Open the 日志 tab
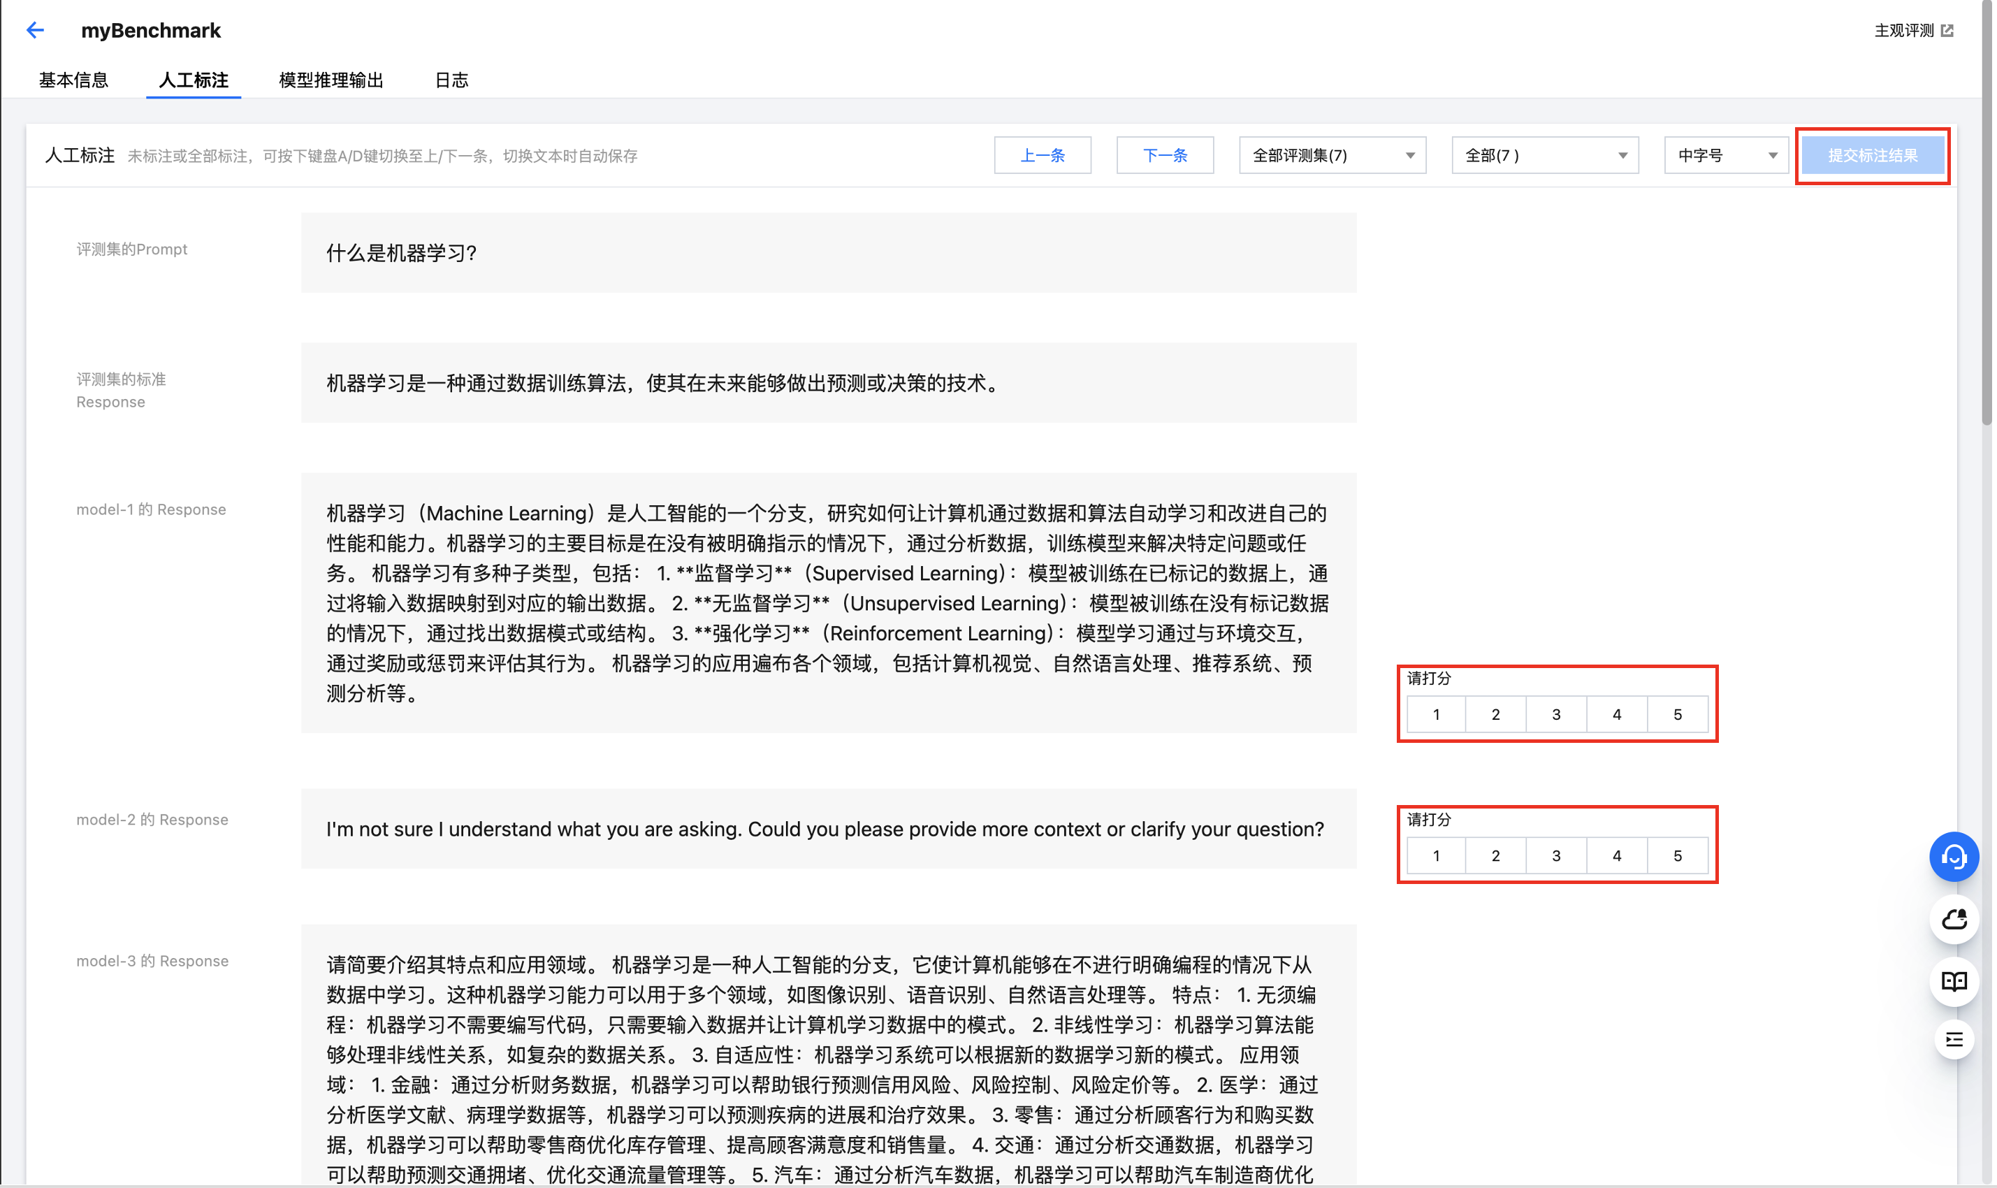Screen dimensions: 1997x1188 point(451,80)
